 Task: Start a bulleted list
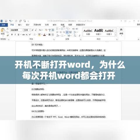57,29
